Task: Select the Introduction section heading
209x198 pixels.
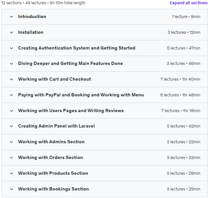Action: pos(32,16)
